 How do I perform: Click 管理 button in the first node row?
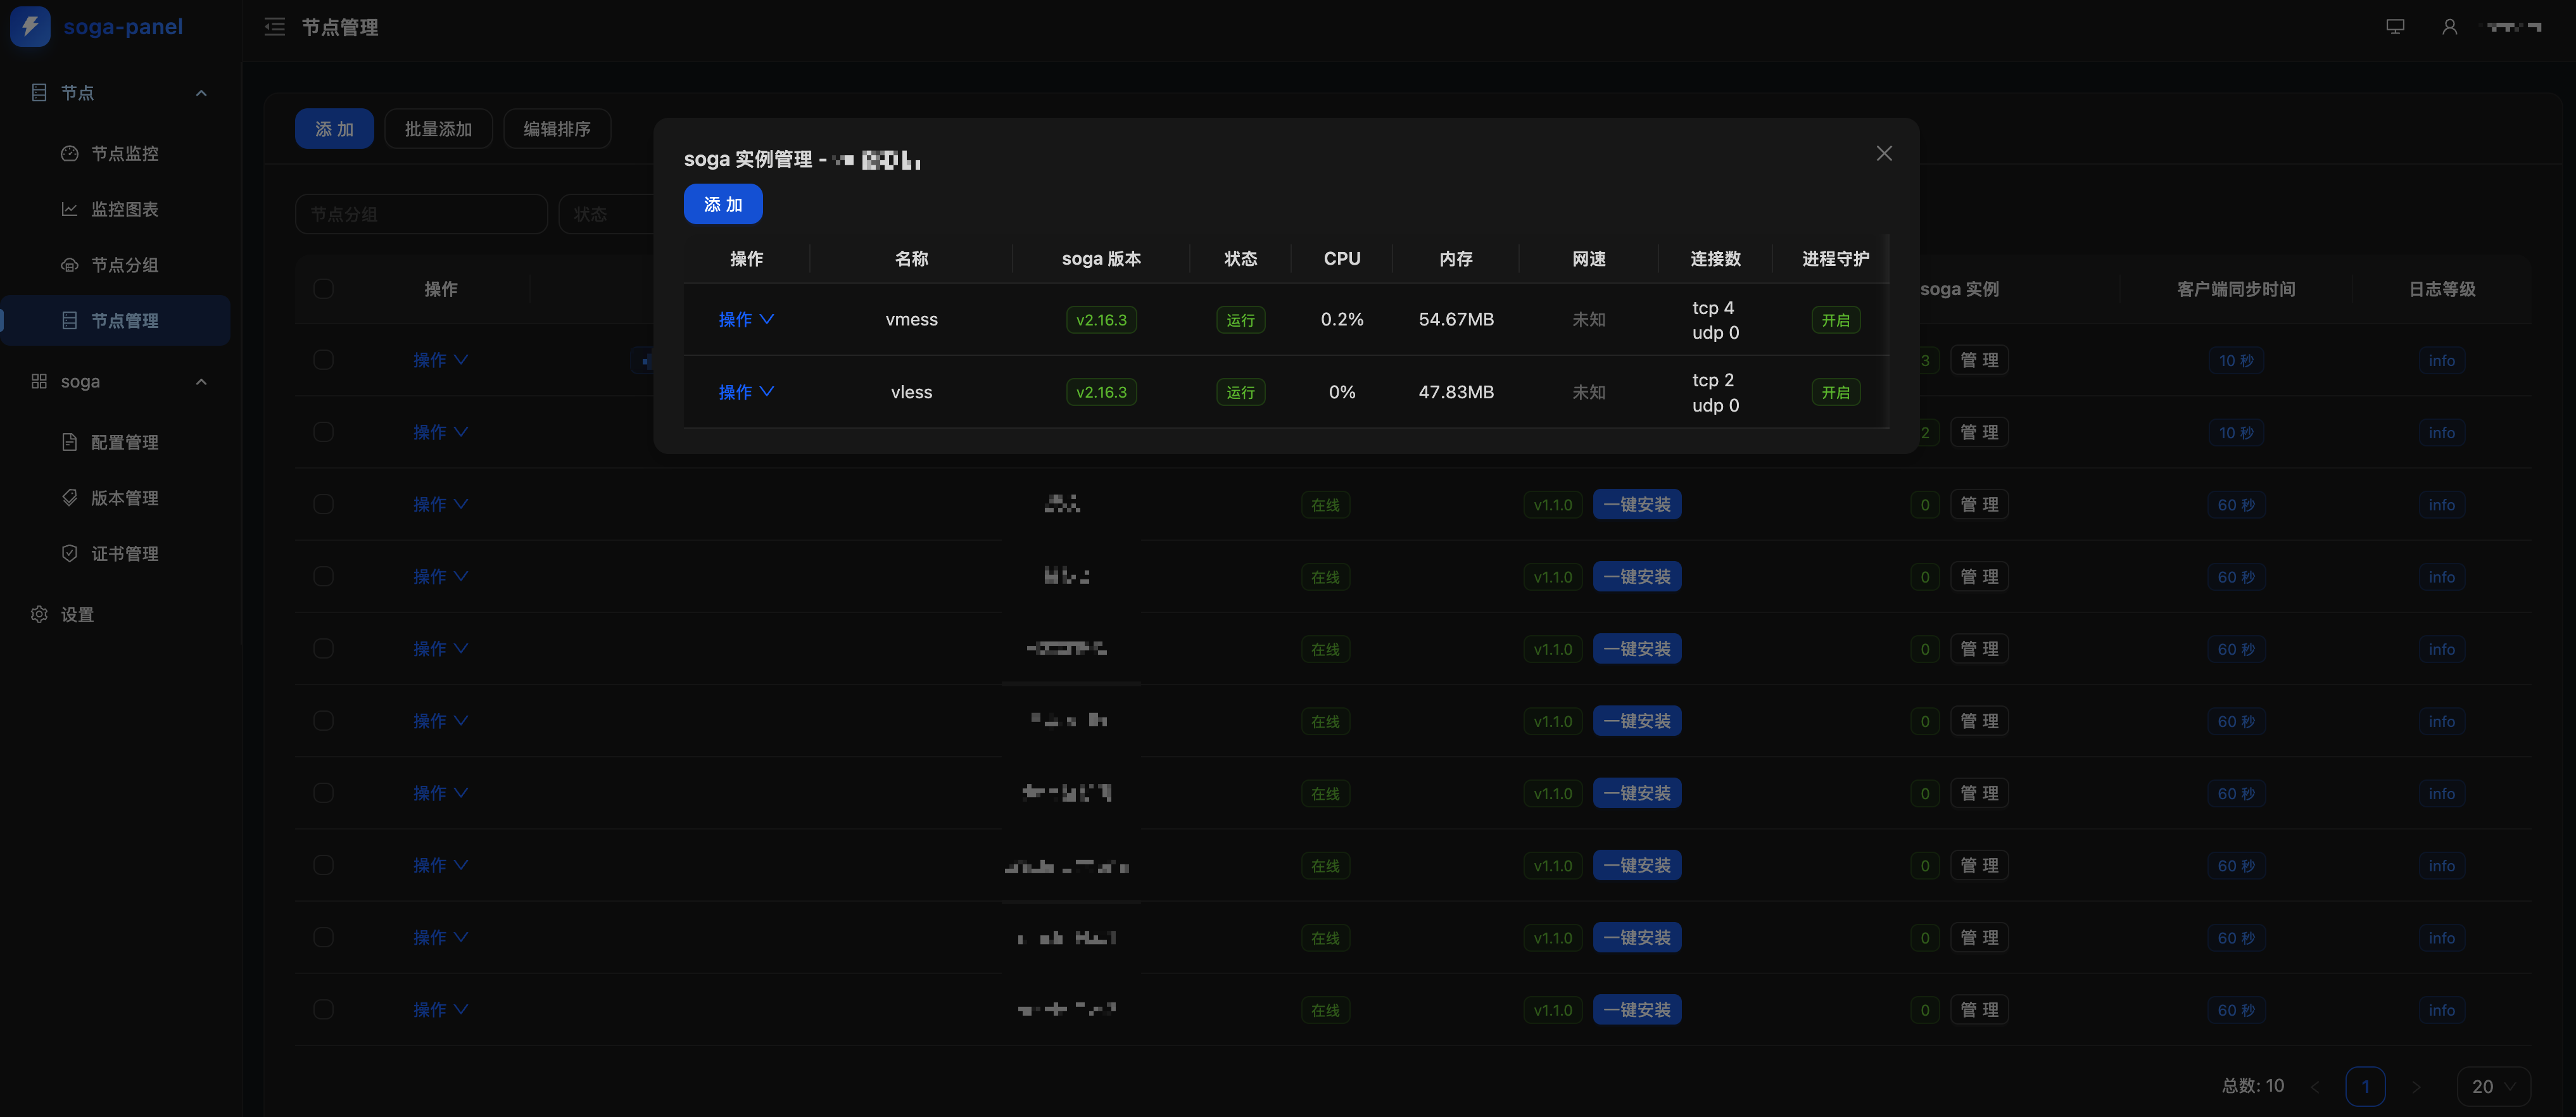point(1979,360)
